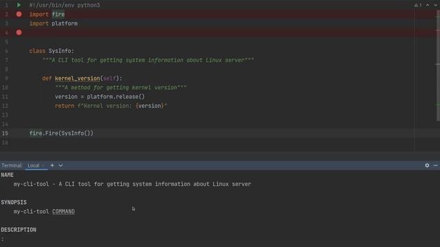Open the warning indicator at the editor top right
Image resolution: width=440 pixels, height=247 pixels.
(x=418, y=5)
